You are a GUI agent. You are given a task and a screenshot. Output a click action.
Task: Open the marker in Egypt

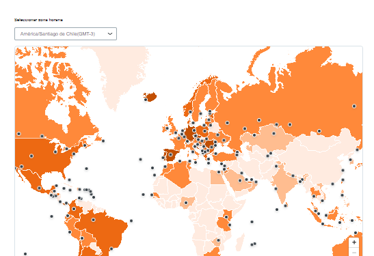(219, 172)
